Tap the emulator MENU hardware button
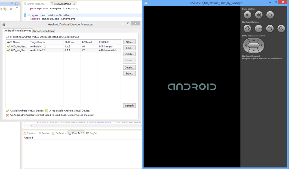Image resolution: width=289 pixels, height=169 pixels. [x=259, y=28]
